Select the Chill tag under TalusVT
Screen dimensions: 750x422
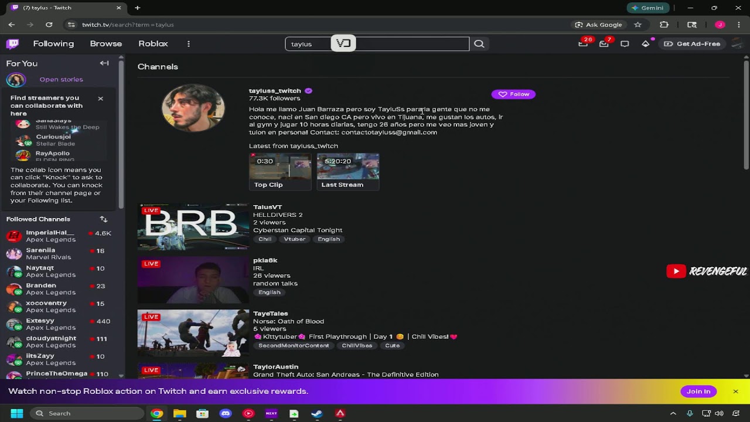[x=265, y=239]
